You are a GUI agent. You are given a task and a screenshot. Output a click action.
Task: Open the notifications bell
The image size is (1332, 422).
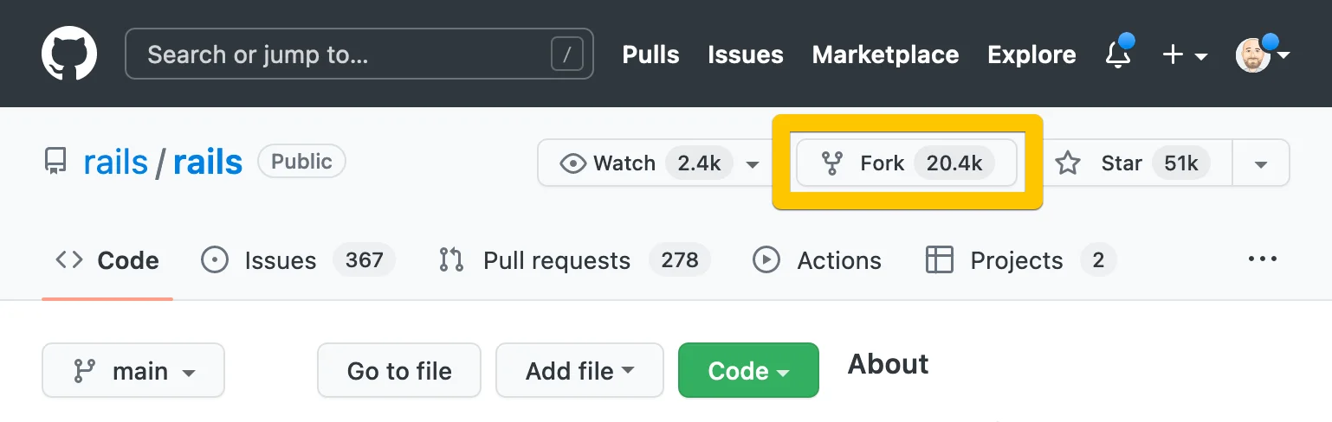coord(1118,55)
